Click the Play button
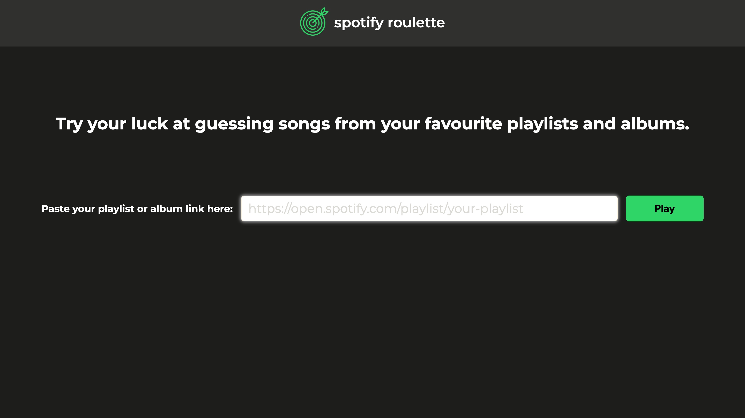This screenshot has height=418, width=745. (665, 208)
